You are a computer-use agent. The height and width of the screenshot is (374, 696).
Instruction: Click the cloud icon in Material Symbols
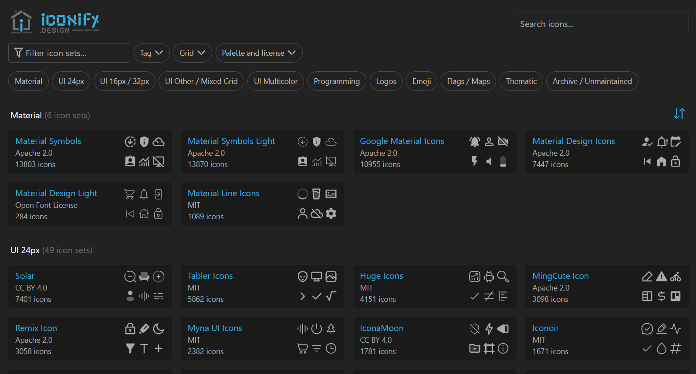point(159,142)
